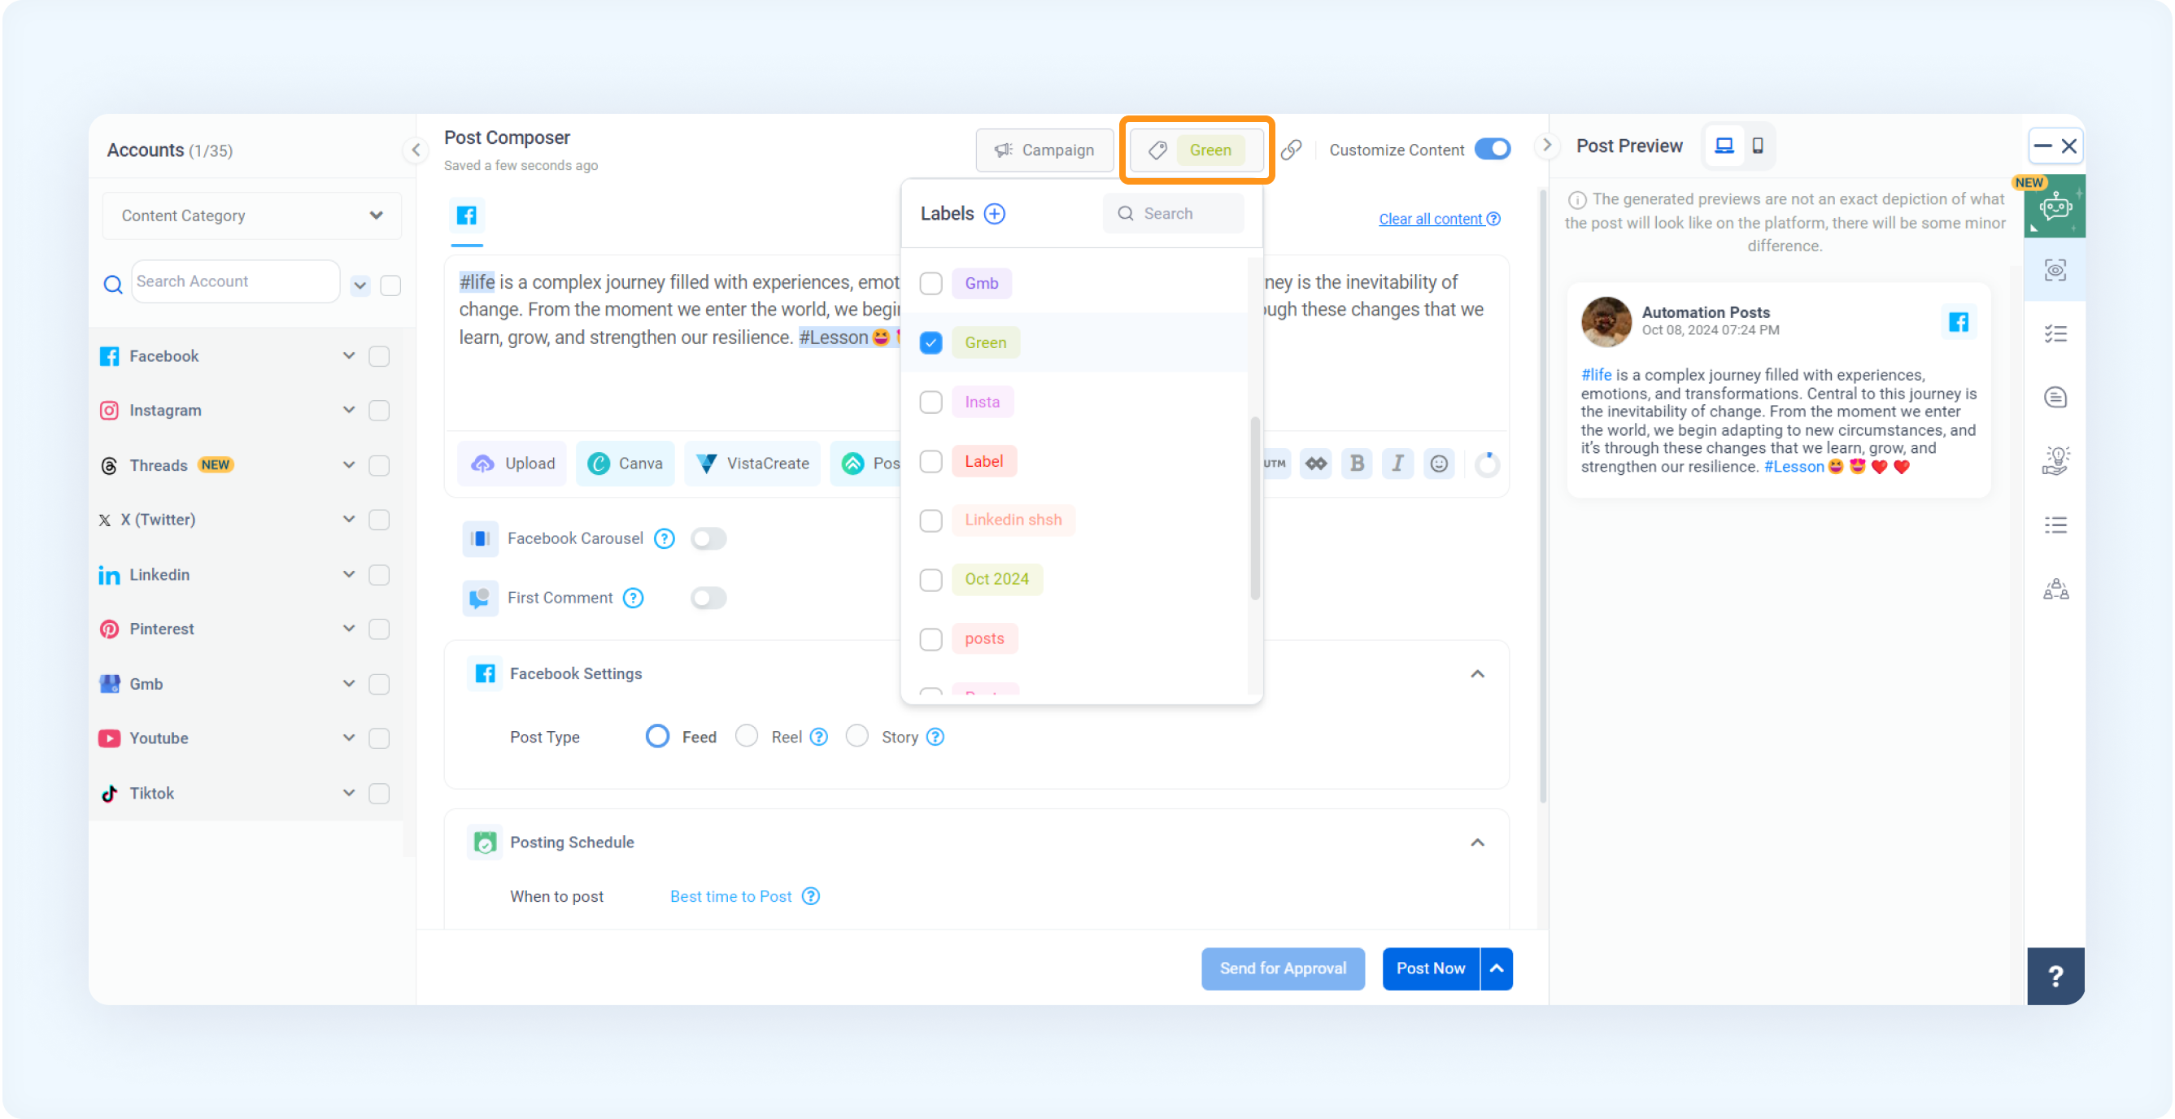Image resolution: width=2175 pixels, height=1119 pixels.
Task: Open the lightbulb ideas sidebar icon
Action: (x=2055, y=461)
